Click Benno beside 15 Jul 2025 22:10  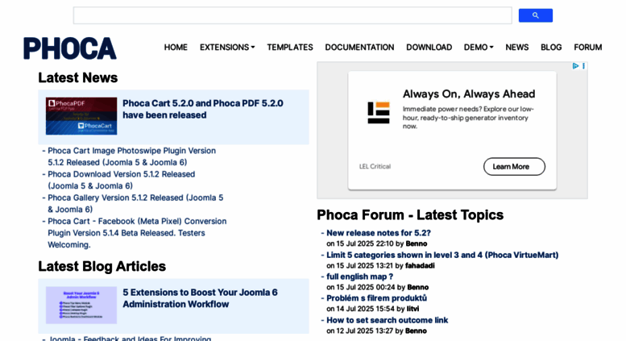(417, 243)
